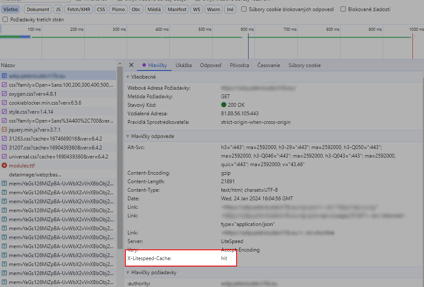Click the 31263.css stylesheet file icon
The height and width of the screenshot is (287, 424).
pos(4,138)
